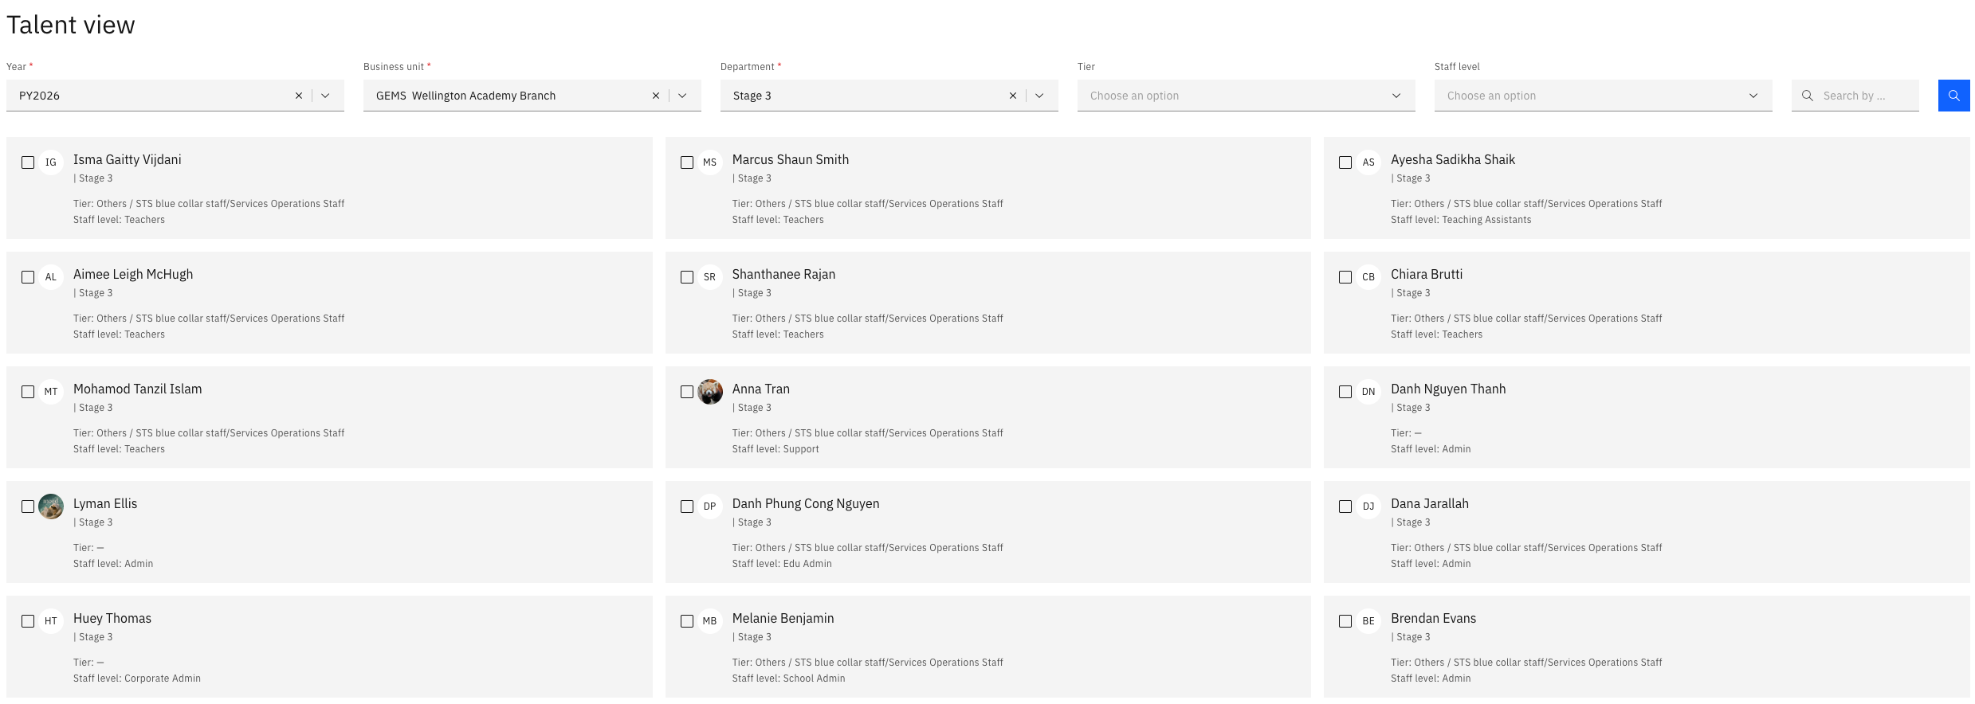1975x704 pixels.
Task: Click the AL avatar of Aimee Leigh McHugh
Action: coord(51,277)
